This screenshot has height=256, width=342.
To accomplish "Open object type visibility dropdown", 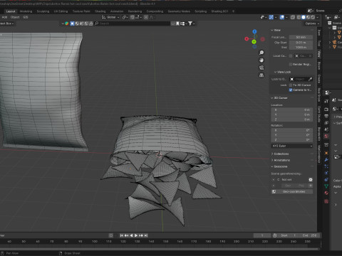I will pyautogui.click(x=263, y=17).
